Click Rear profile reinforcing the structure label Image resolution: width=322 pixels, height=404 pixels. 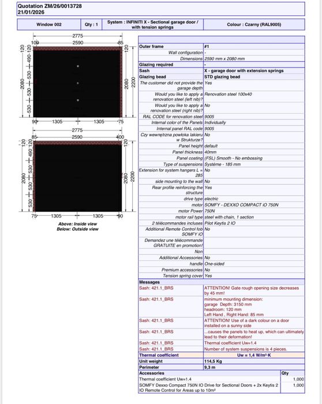click(178, 190)
